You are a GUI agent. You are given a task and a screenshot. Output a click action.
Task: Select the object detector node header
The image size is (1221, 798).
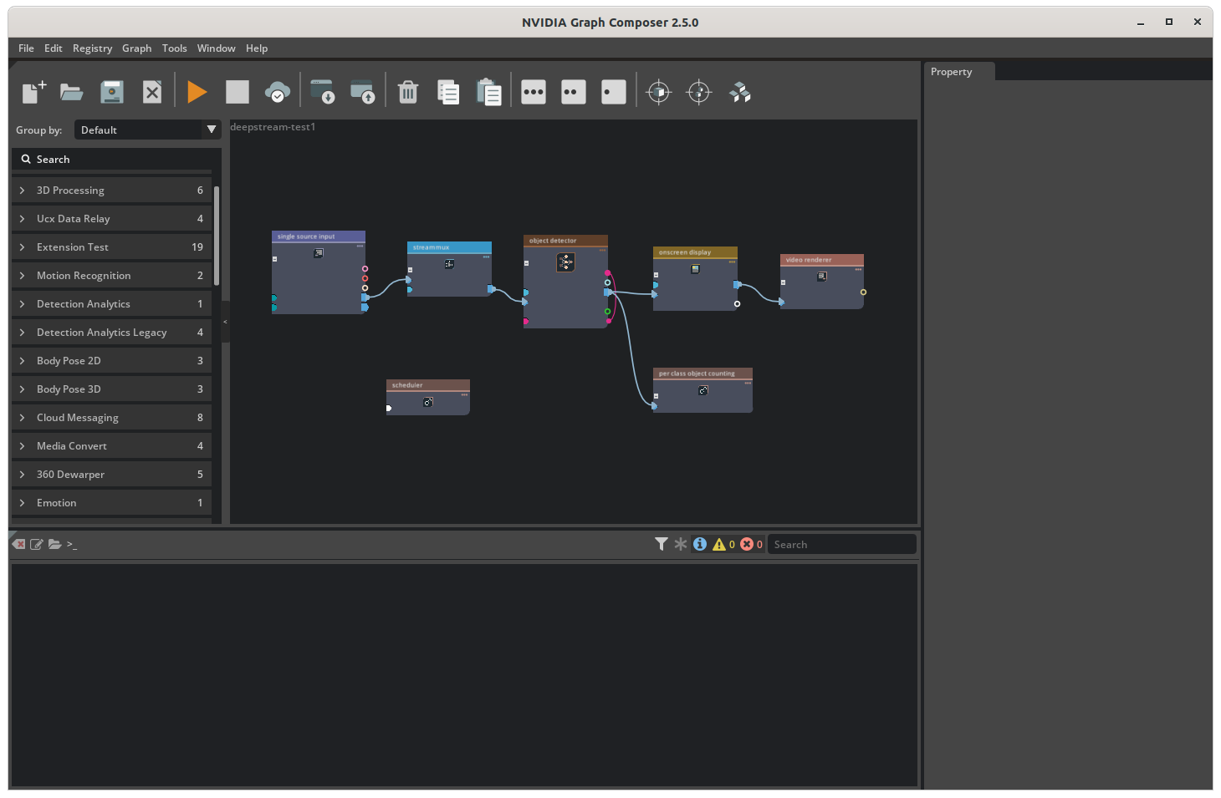coord(565,241)
